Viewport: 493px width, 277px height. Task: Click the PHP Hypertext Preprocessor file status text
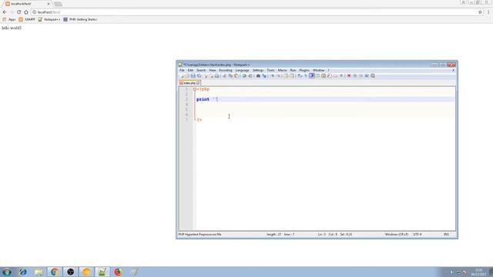[200, 234]
